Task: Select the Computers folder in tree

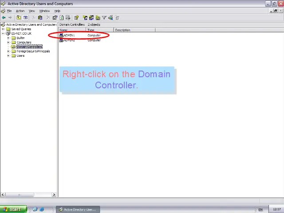Action: [x=24, y=43]
